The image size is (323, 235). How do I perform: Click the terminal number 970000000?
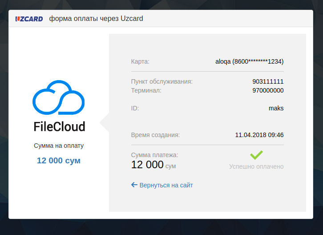click(x=268, y=90)
